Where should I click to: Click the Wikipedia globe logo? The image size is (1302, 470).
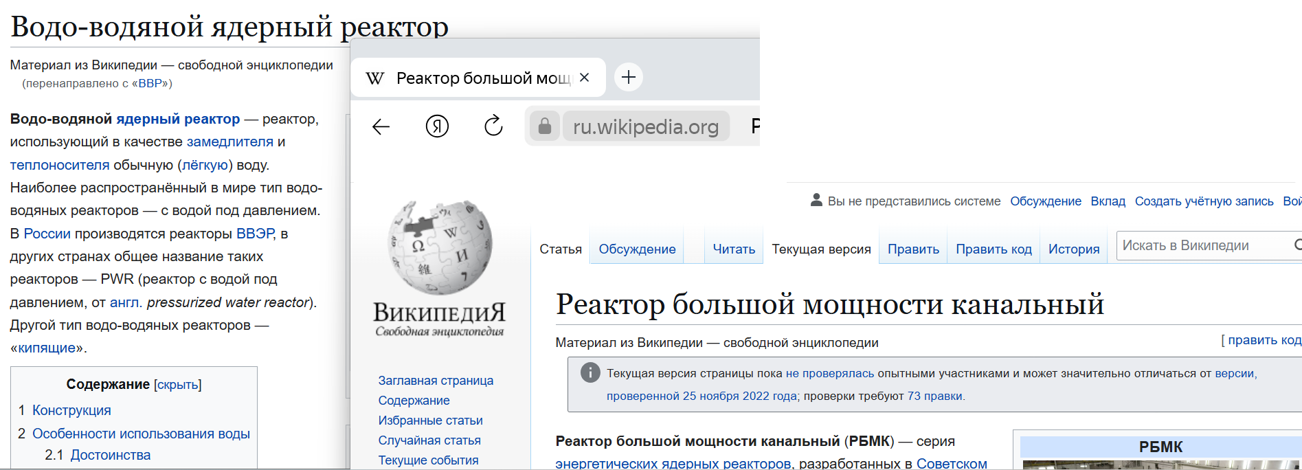coord(440,247)
